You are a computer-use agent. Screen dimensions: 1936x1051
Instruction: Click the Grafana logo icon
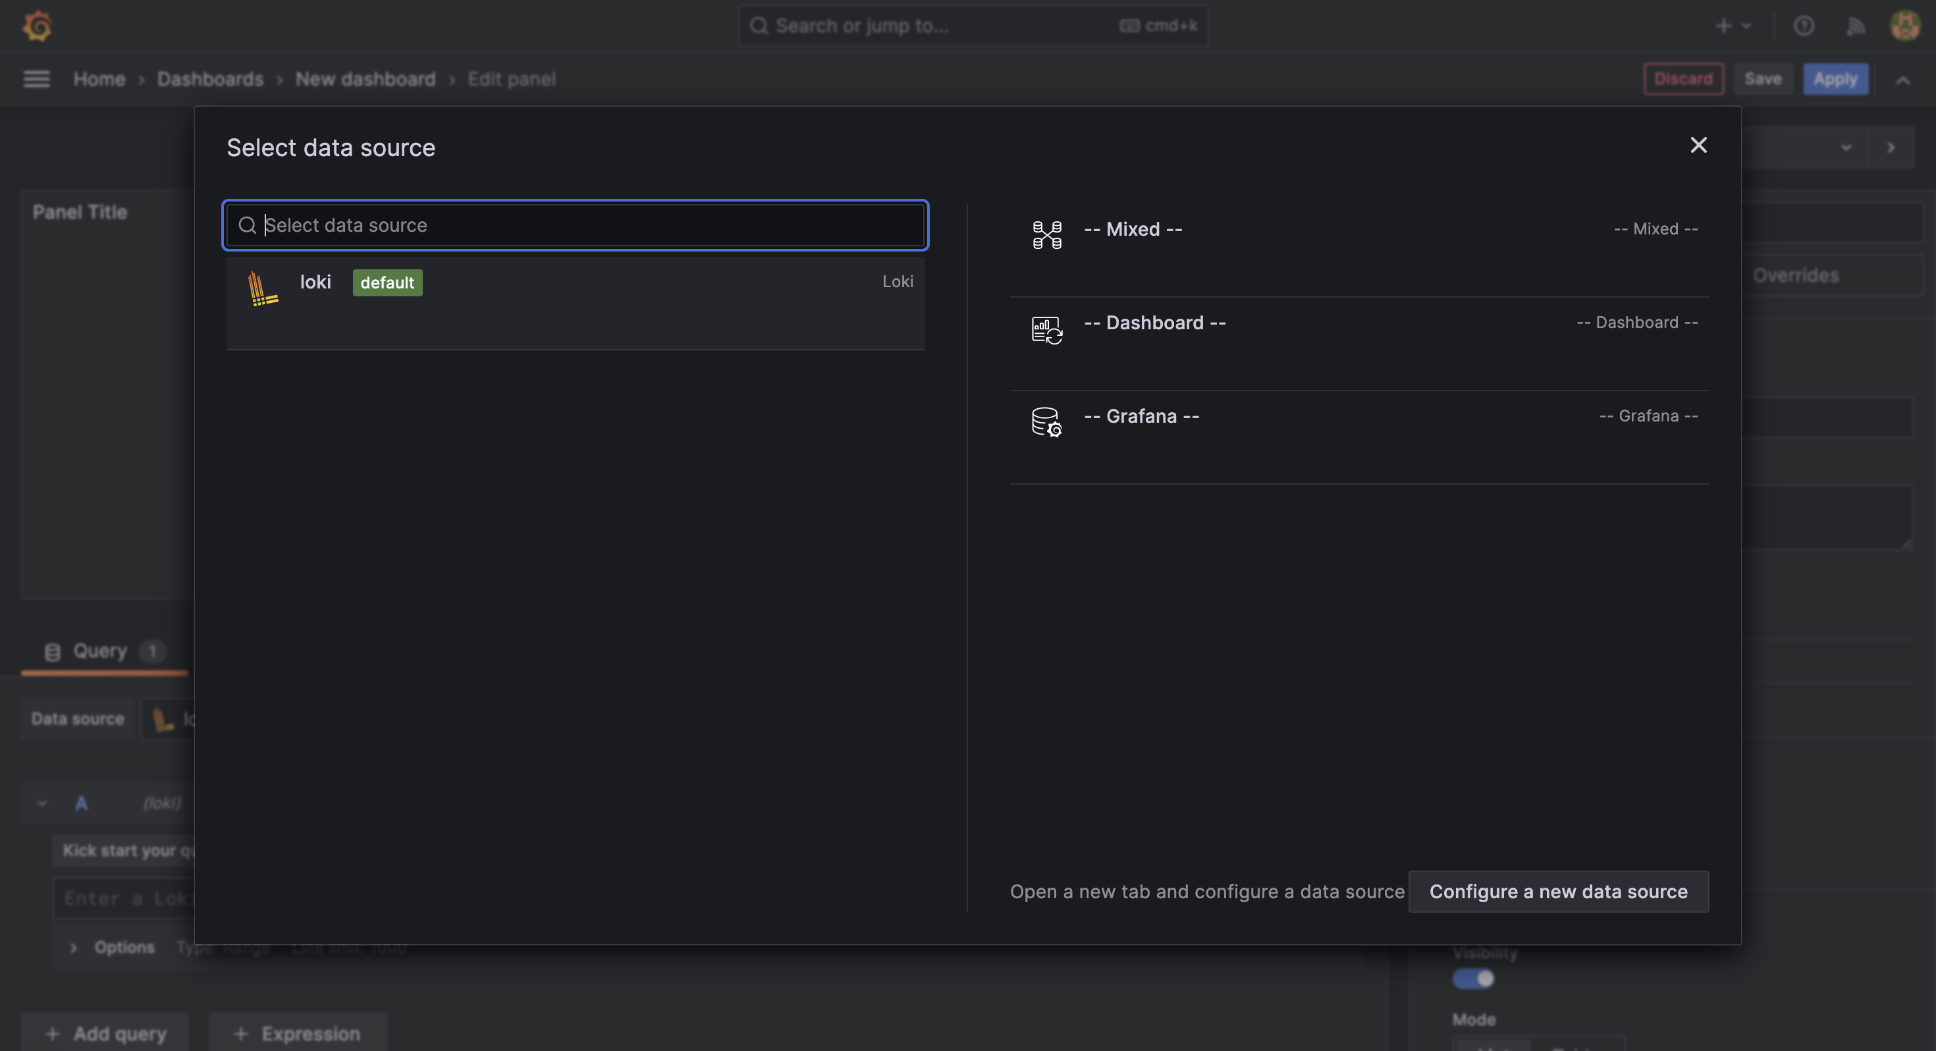point(37,26)
